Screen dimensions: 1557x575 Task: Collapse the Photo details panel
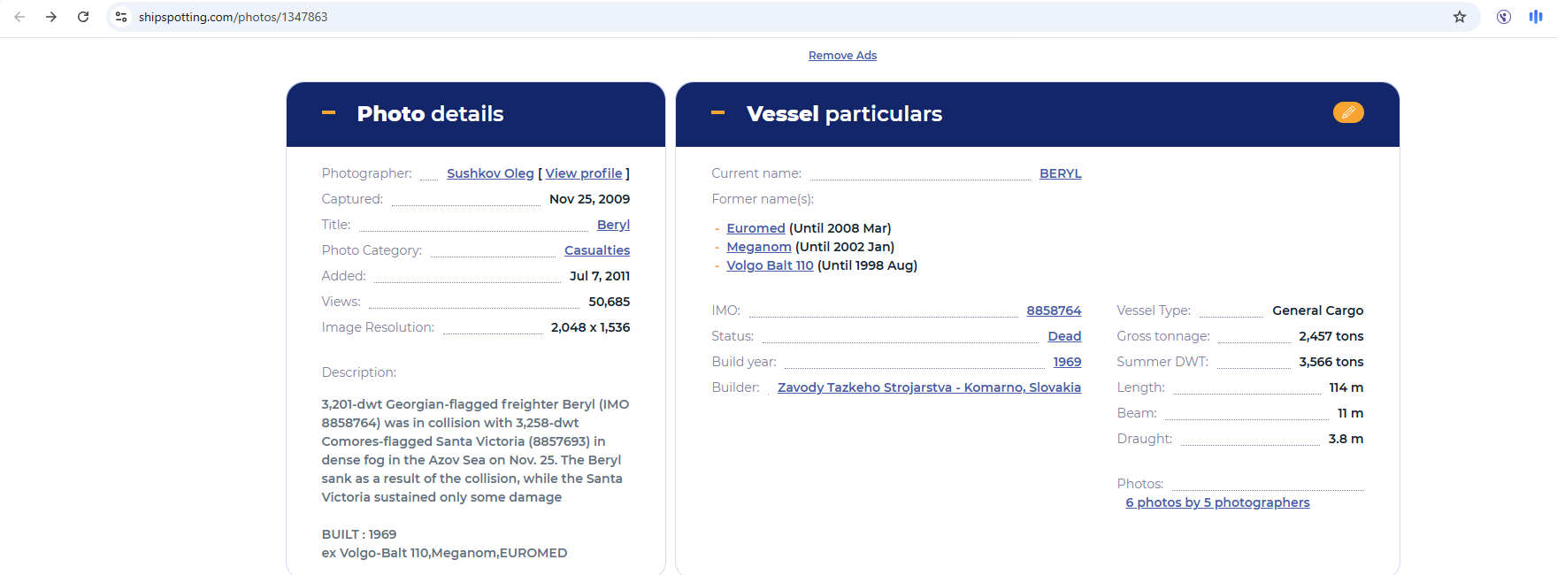[328, 113]
